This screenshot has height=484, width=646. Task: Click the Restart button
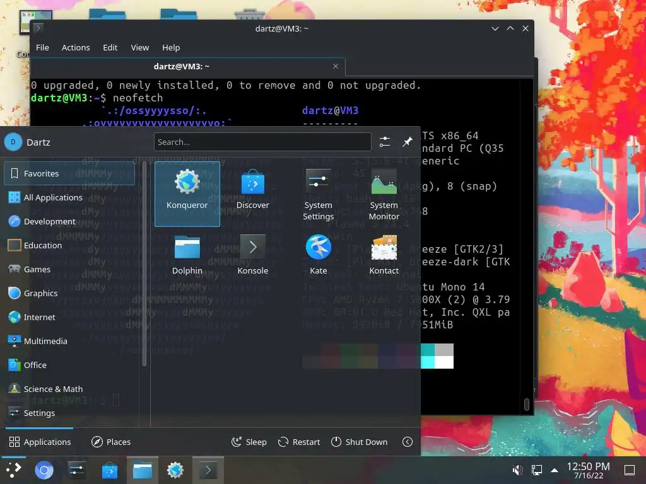(299, 442)
